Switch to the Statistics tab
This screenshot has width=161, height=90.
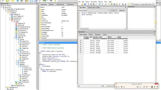pyautogui.click(x=51, y=4)
